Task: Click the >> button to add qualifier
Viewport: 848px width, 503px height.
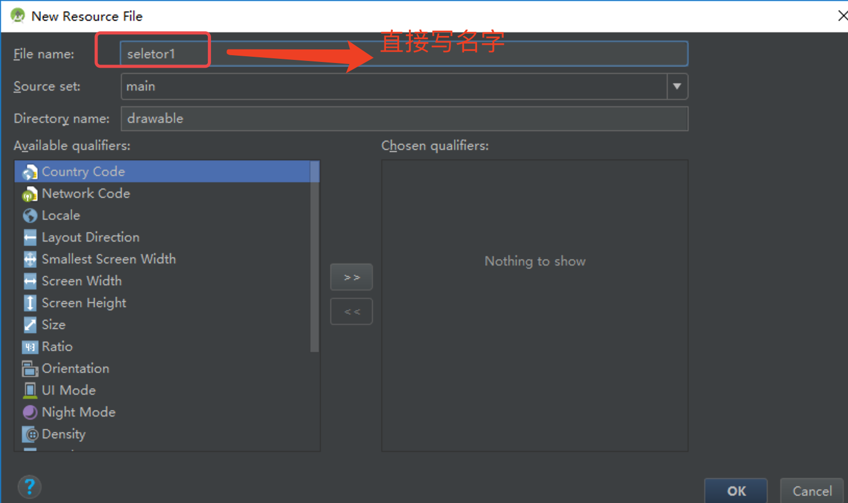Action: (351, 276)
